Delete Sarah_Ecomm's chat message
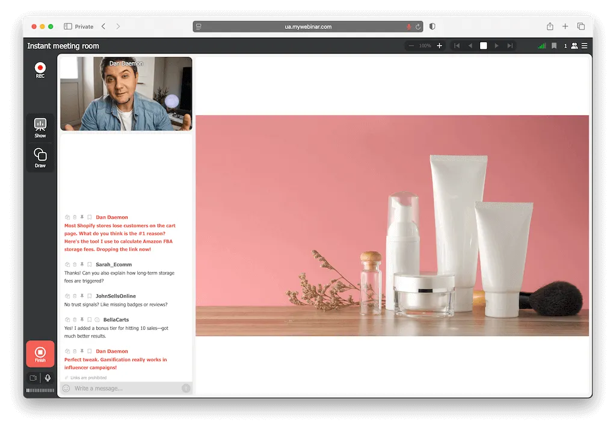Screen dimensions: 616x429 (x=75, y=264)
